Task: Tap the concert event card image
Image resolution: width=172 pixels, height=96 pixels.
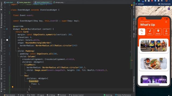Action: [x=154, y=79]
